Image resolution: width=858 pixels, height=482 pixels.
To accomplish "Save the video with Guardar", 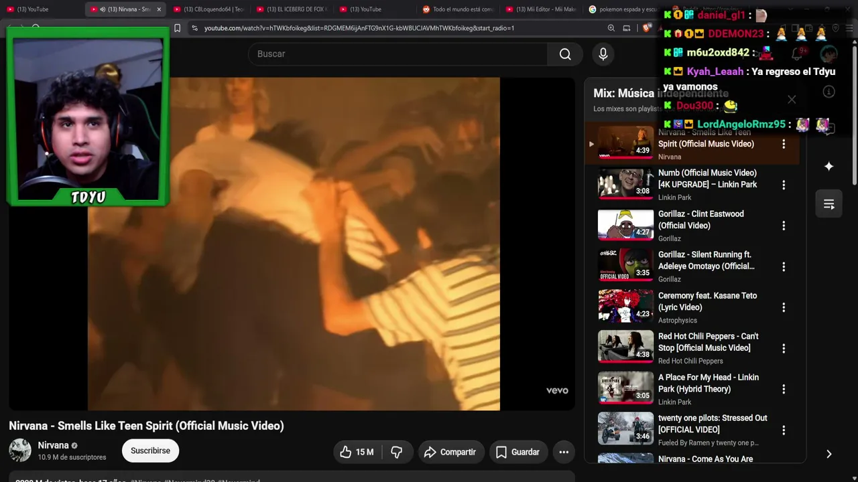I will 518,452.
